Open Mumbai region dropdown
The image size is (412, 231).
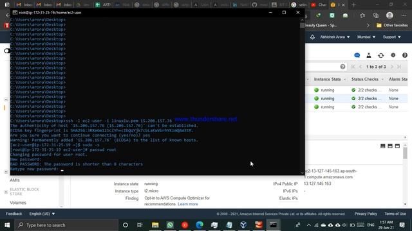pos(366,37)
